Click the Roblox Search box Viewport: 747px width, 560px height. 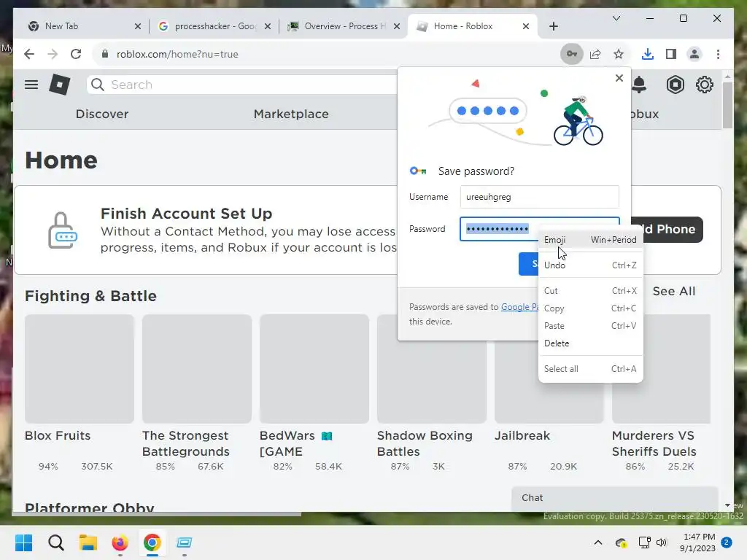[x=243, y=85]
